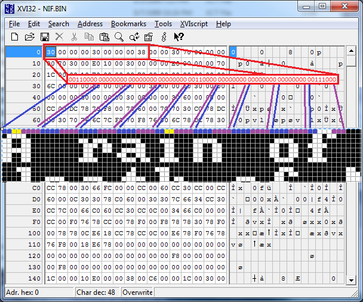The width and height of the screenshot is (363, 302).
Task: Toggle the Overwrite mode status panel
Action: pos(137,292)
